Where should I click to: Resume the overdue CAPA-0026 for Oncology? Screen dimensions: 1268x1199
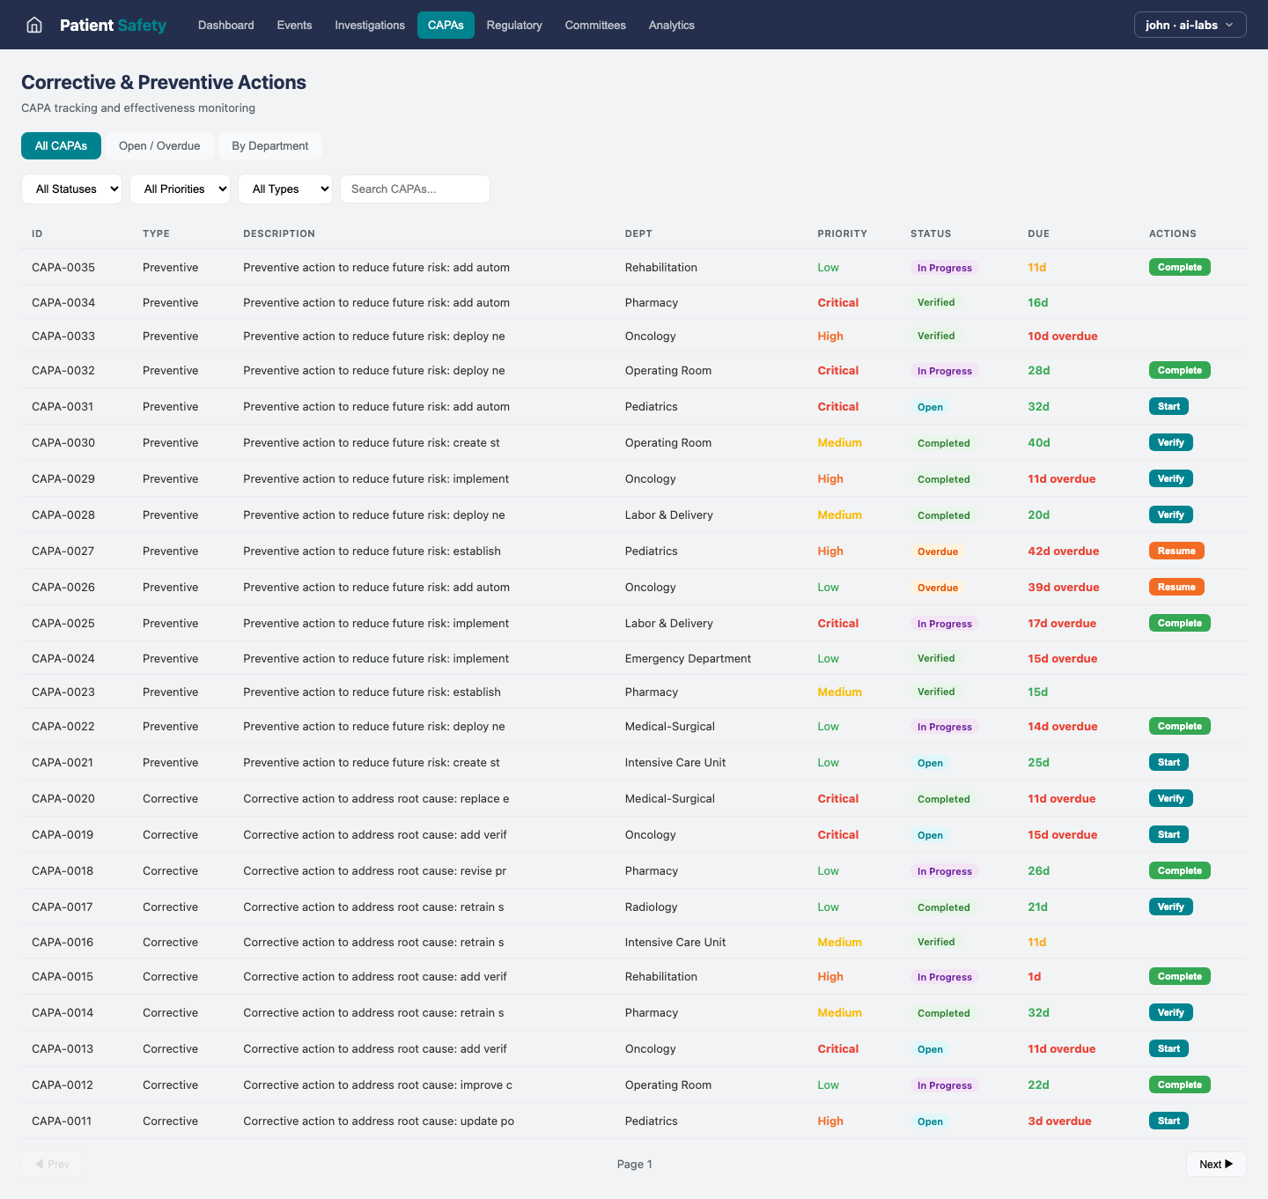pos(1176,587)
